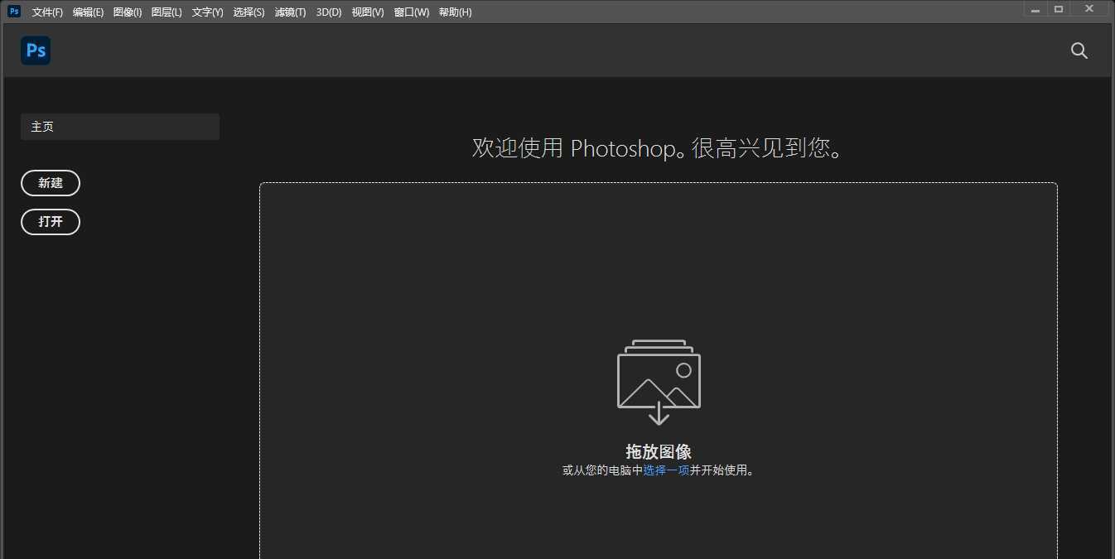Open the 3D(D) menu

click(x=327, y=12)
